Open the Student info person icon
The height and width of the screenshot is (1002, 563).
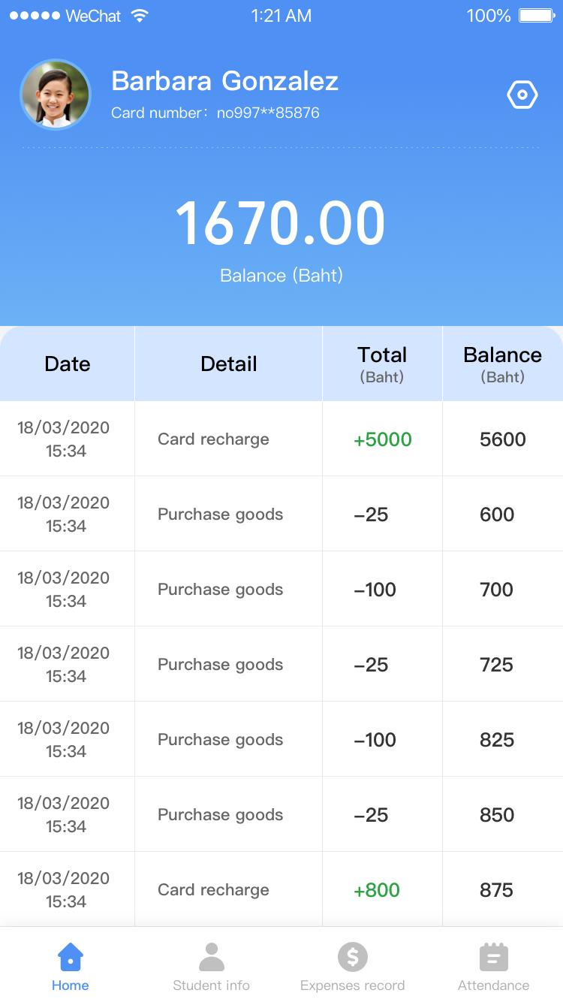click(x=212, y=957)
